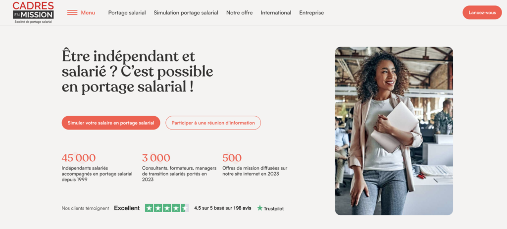This screenshot has height=229, width=507.
Task: Click the 45 000 statistic number
Action: [x=79, y=158]
